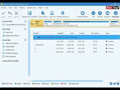Sort by Unused column header

[x=79, y=33]
